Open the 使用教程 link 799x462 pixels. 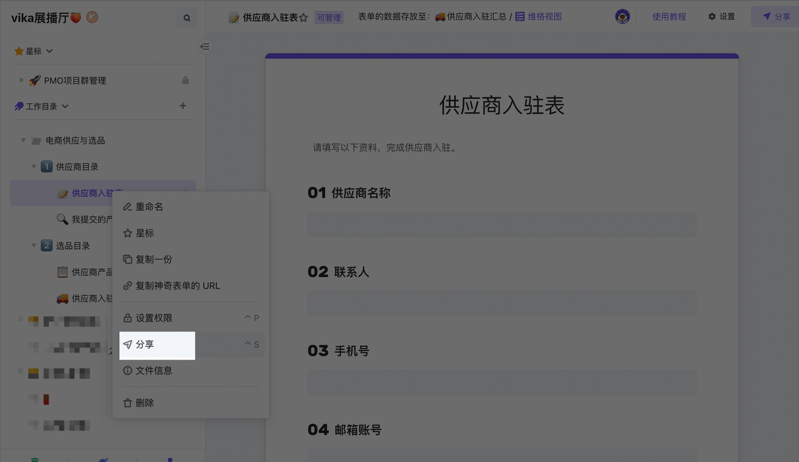pos(669,17)
